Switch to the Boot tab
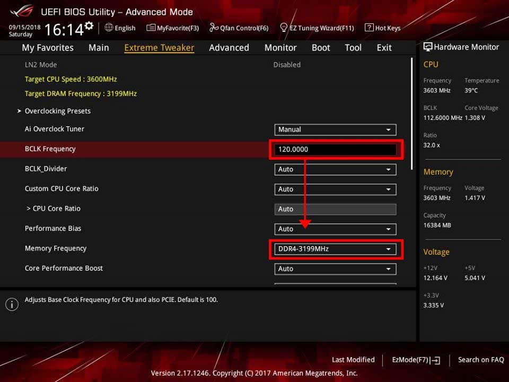Image resolution: width=509 pixels, height=382 pixels. pos(321,48)
